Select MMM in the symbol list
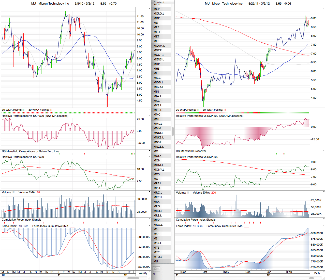The height and width of the screenshot is (280, 325). (x=157, y=128)
